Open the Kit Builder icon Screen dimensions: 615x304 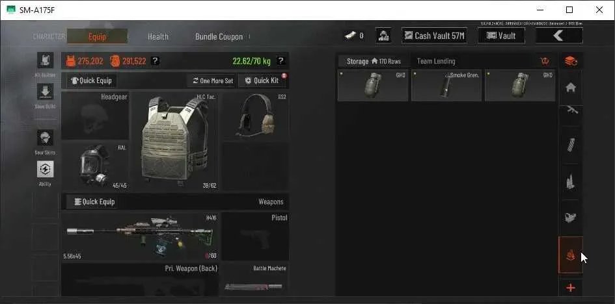coord(45,60)
